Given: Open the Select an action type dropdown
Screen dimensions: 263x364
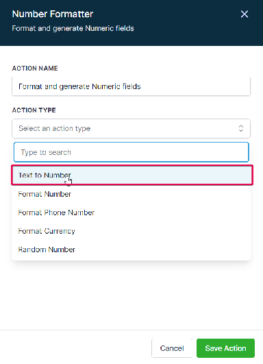Looking at the screenshot, I should point(131,128).
